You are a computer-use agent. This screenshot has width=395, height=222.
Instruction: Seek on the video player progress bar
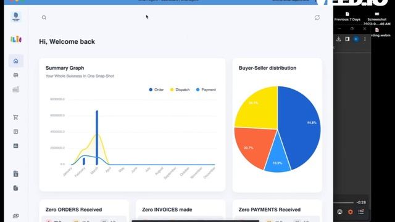click(344, 202)
